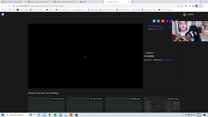Open the clip with 84,652 views
This screenshot has width=208, height=117.
click(162, 105)
